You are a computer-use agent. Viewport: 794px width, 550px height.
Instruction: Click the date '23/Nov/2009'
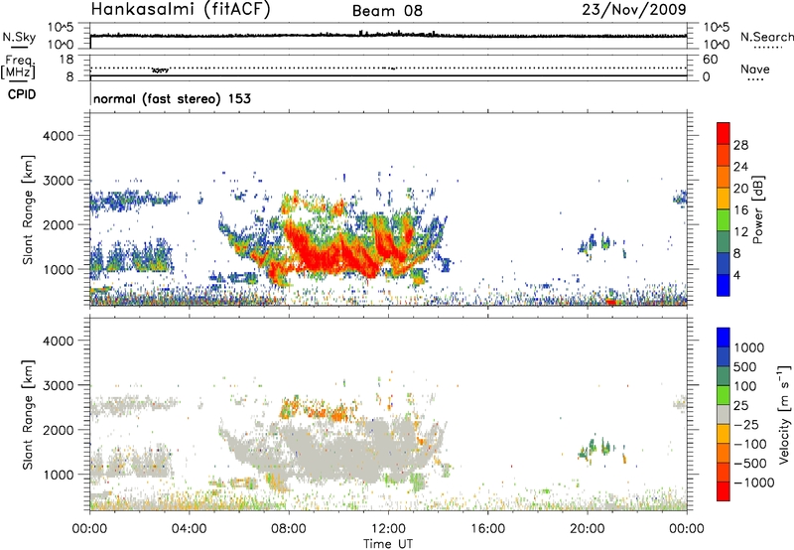click(634, 9)
